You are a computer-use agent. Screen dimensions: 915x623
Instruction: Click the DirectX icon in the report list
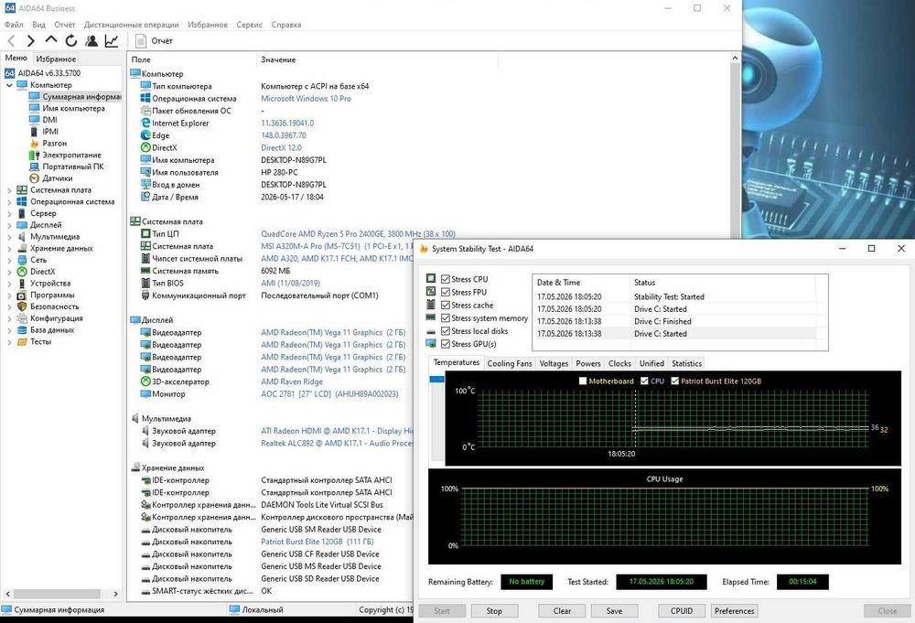145,147
